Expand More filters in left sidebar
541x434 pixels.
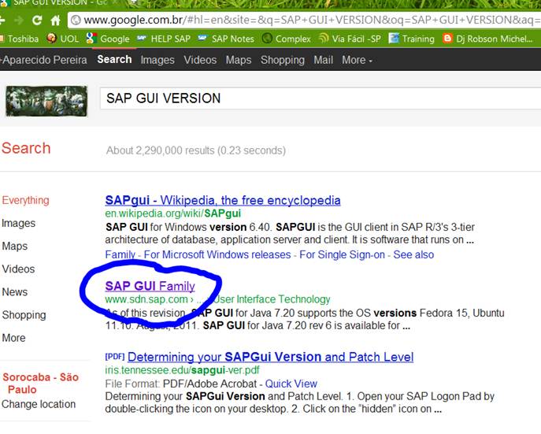click(14, 338)
